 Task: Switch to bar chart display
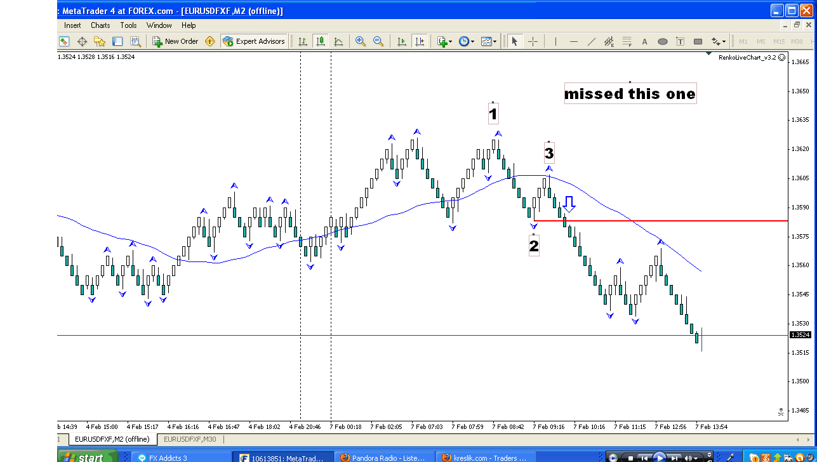point(303,41)
